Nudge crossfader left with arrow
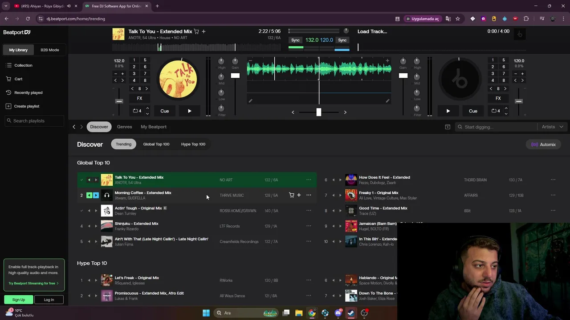570x320 pixels. [293, 112]
